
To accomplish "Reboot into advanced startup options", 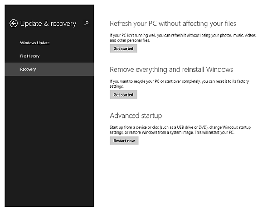I will tap(124, 141).
